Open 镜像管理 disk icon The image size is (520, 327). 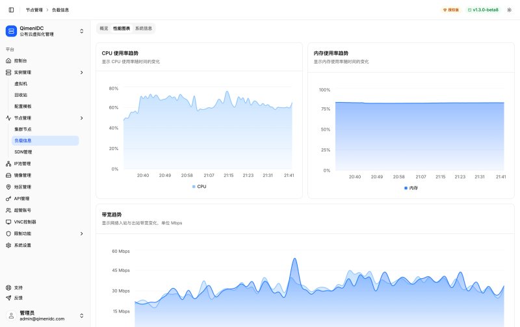tap(8, 175)
